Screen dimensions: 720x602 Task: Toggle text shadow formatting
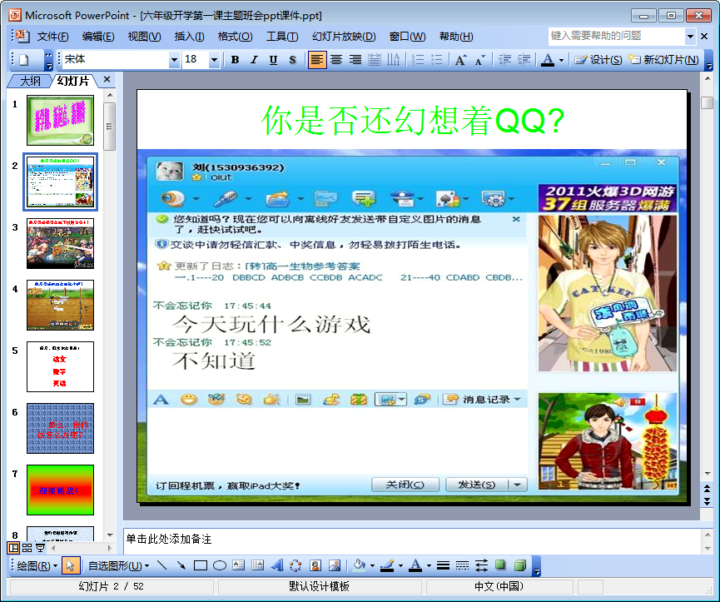[x=292, y=60]
